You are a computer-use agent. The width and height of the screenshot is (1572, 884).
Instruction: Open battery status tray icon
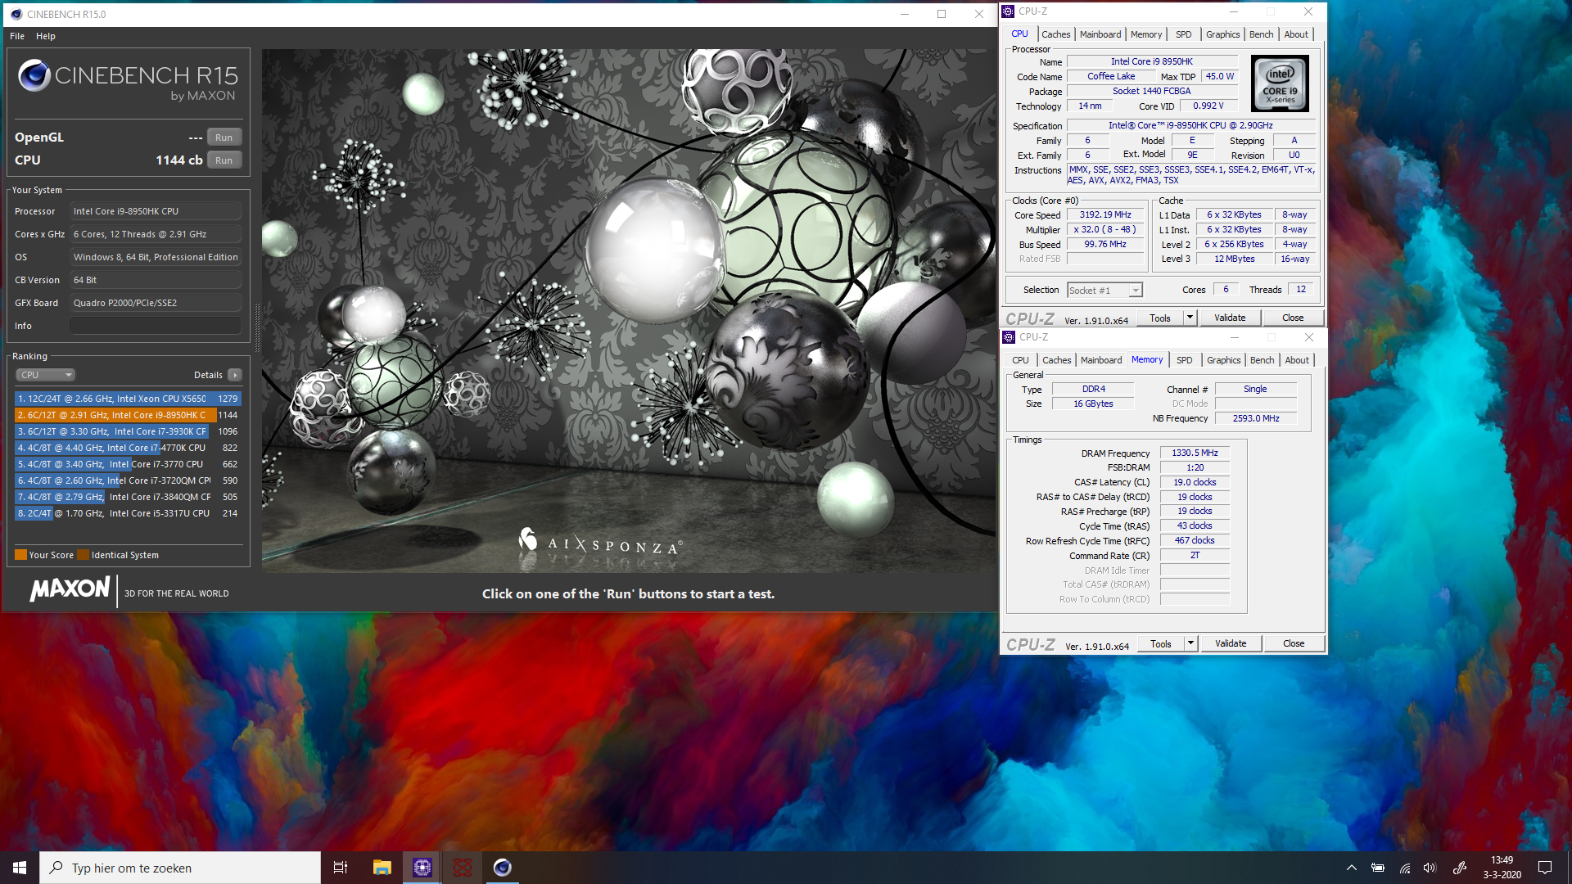coord(1378,868)
